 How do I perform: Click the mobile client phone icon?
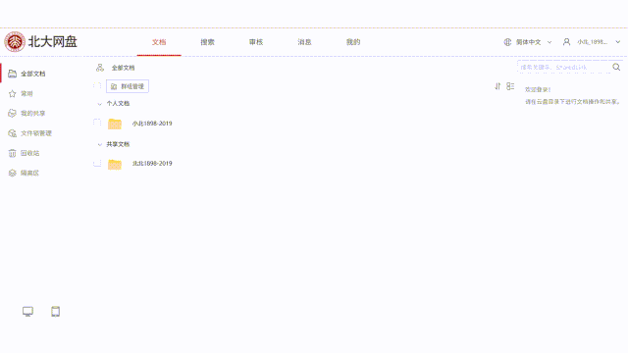tap(55, 312)
